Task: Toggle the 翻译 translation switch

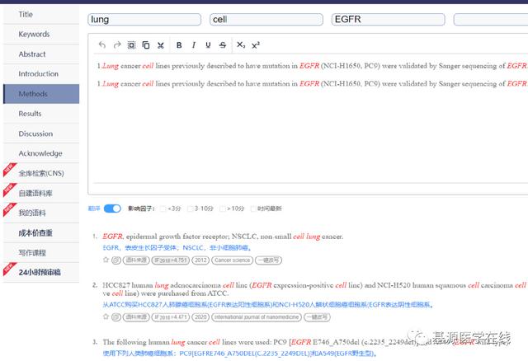Action: 112,209
